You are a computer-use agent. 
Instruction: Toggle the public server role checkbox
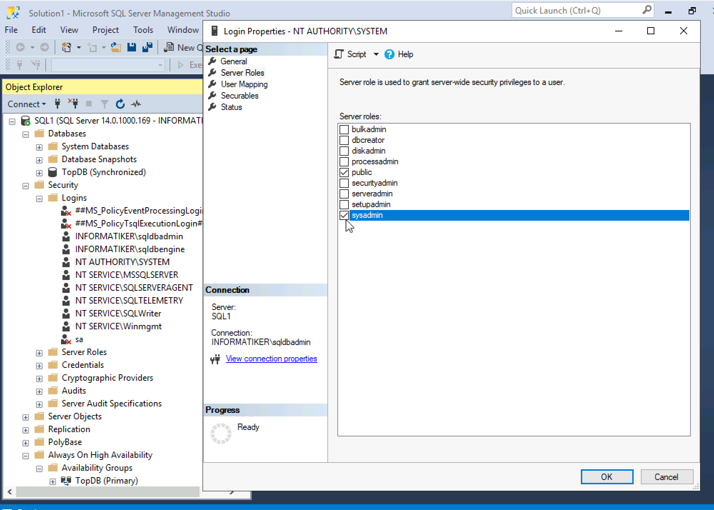(344, 172)
